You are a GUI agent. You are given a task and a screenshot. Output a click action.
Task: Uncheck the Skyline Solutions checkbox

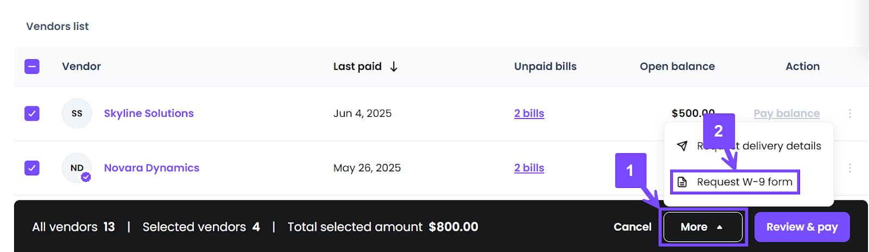click(x=32, y=114)
